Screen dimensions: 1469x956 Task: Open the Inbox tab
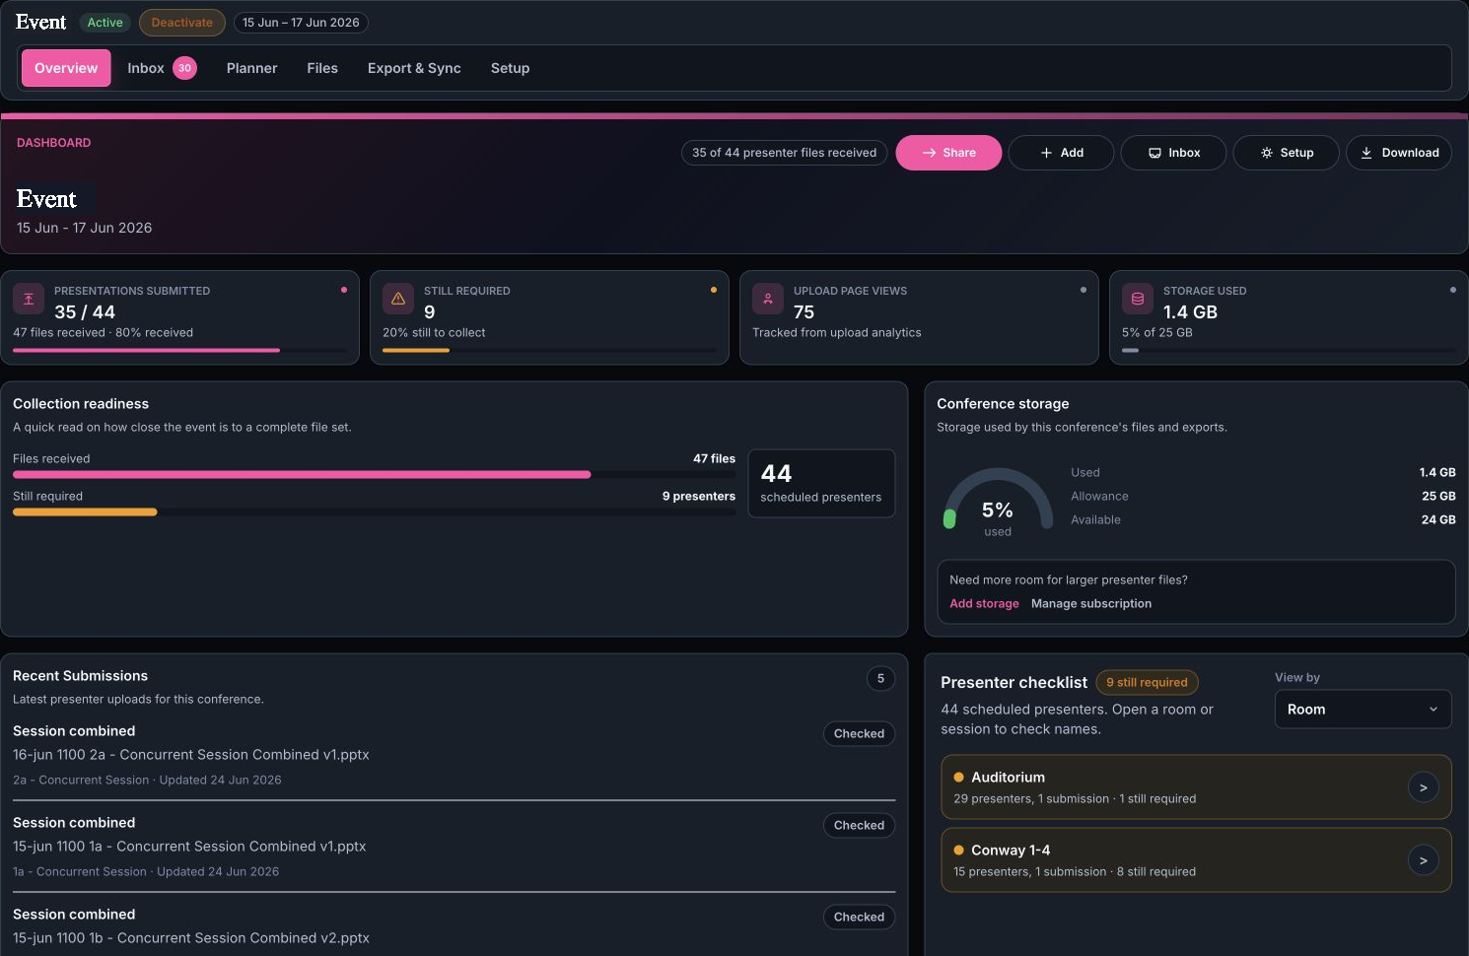click(162, 68)
